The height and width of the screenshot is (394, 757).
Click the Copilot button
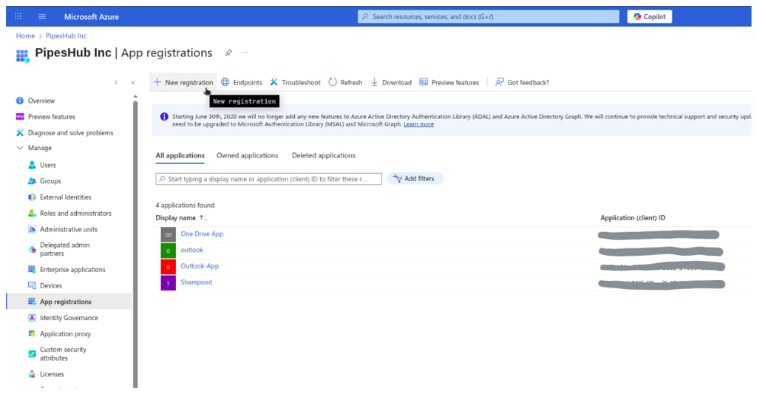[649, 16]
